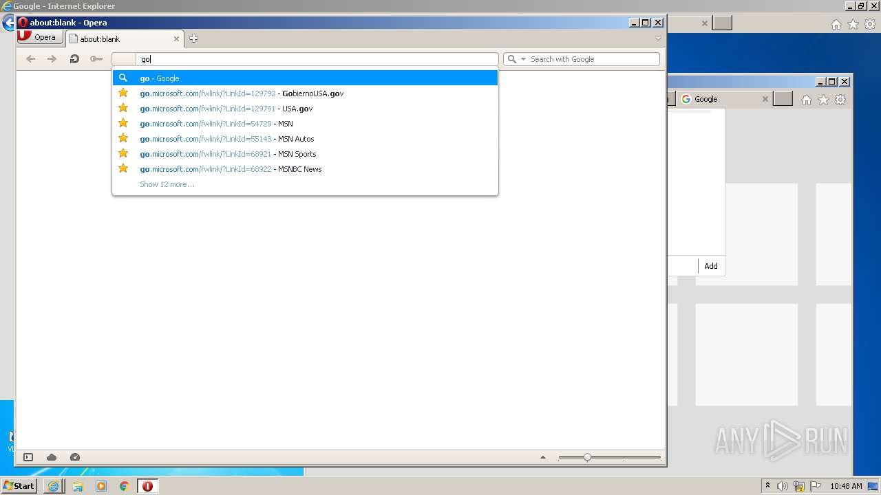Select the MSN Sports suggestion
This screenshot has height=495, width=881.
point(305,154)
